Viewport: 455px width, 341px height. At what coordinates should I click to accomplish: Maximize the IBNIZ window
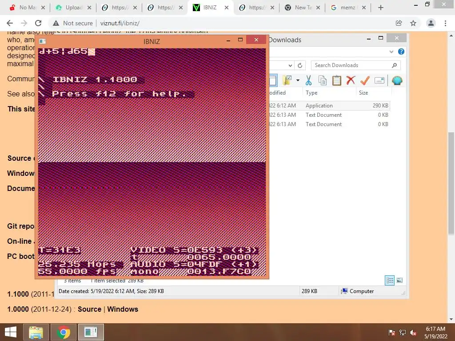click(240, 40)
